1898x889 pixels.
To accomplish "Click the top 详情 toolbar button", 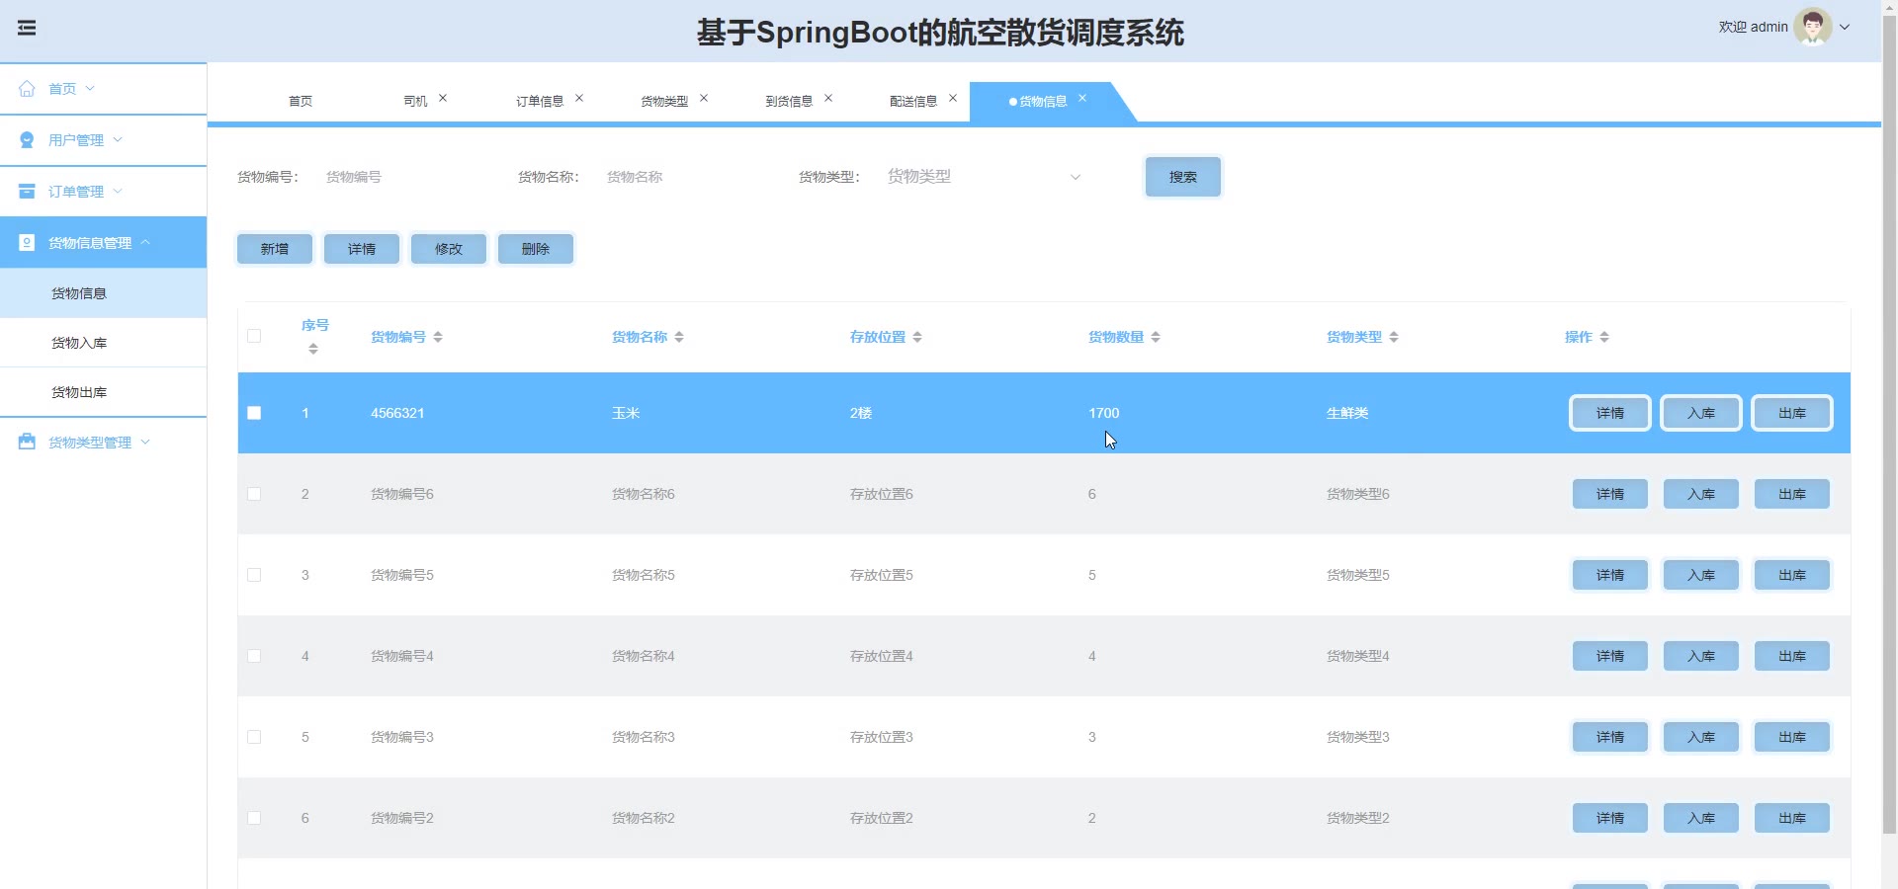I will pyautogui.click(x=362, y=249).
